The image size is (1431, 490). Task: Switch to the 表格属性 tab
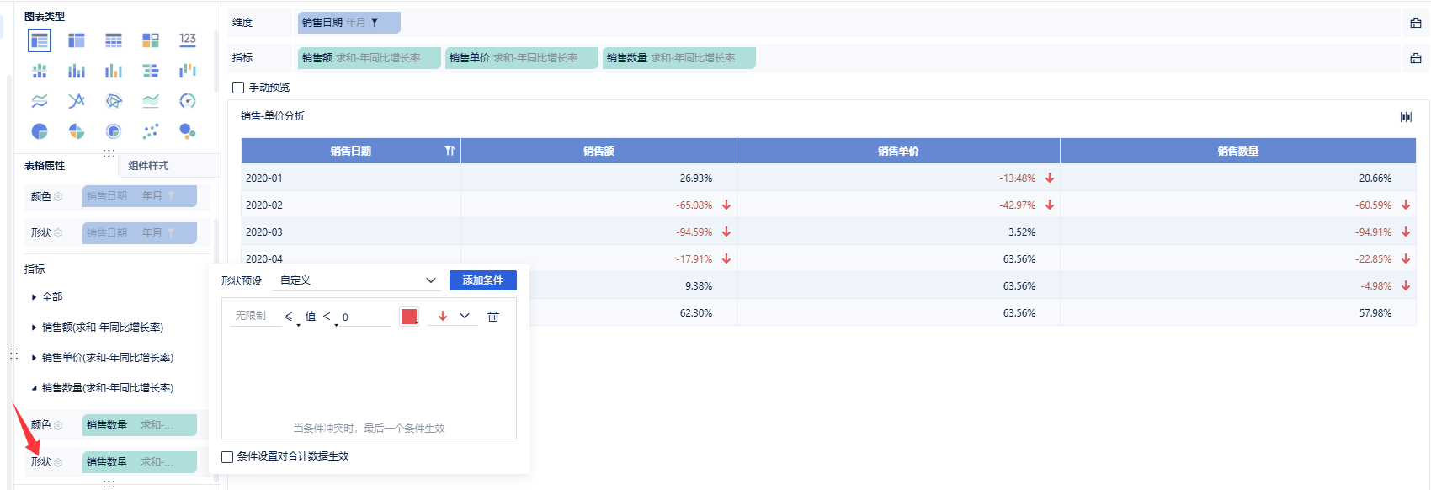click(45, 166)
